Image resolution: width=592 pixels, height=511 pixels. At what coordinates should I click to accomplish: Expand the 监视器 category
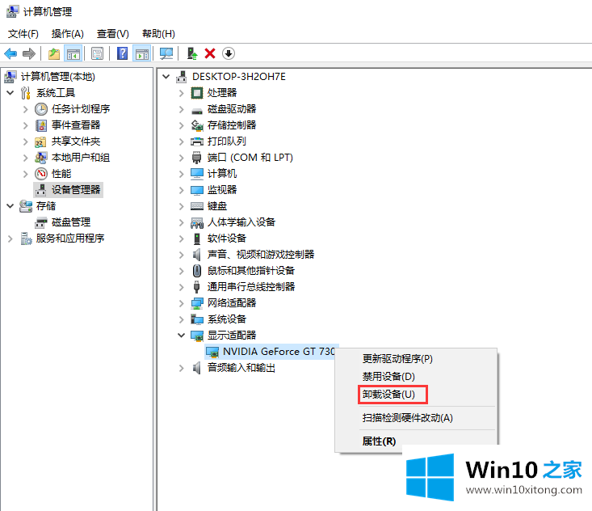pyautogui.click(x=181, y=190)
